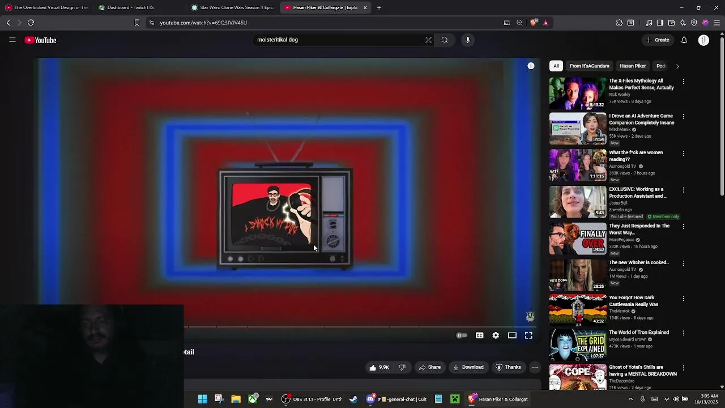Open the music note playlist icon

point(649,23)
